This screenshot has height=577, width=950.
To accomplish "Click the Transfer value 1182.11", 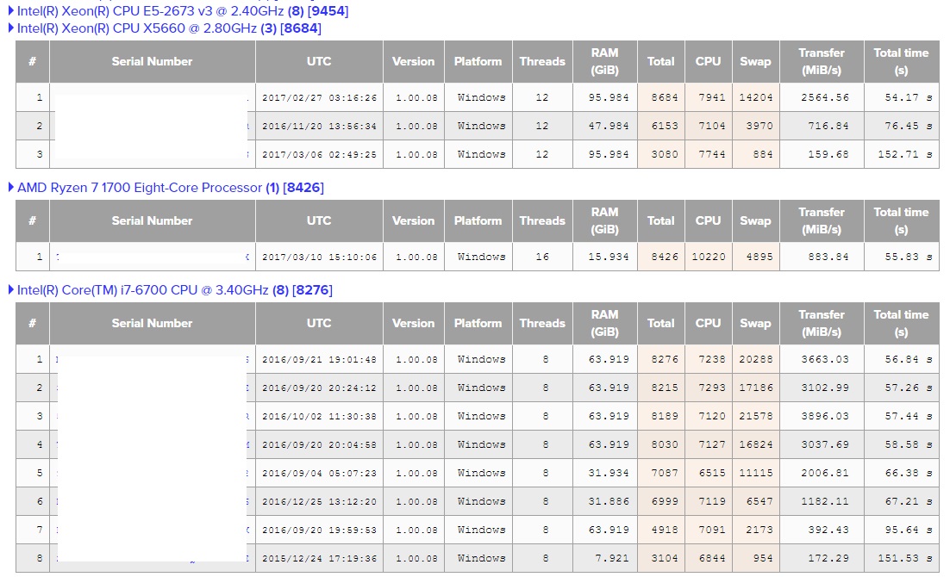I will 825,501.
